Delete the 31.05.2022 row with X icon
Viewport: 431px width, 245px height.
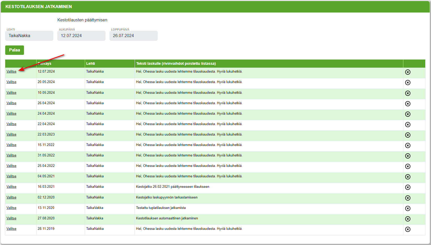[408, 156]
